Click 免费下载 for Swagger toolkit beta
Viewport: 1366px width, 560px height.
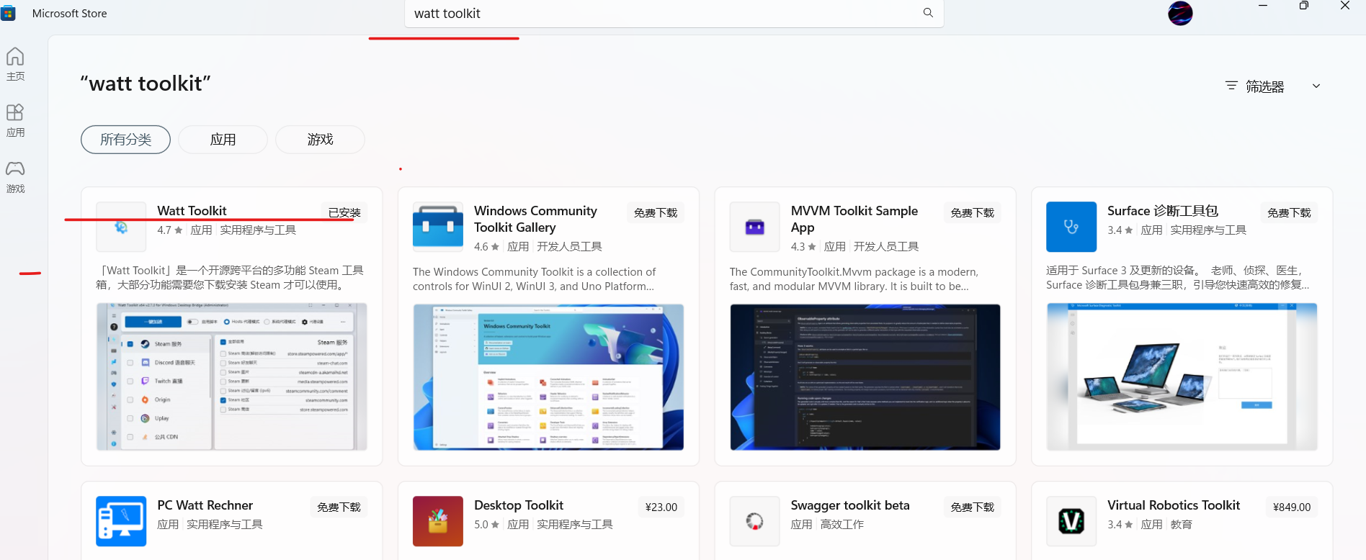coord(973,507)
